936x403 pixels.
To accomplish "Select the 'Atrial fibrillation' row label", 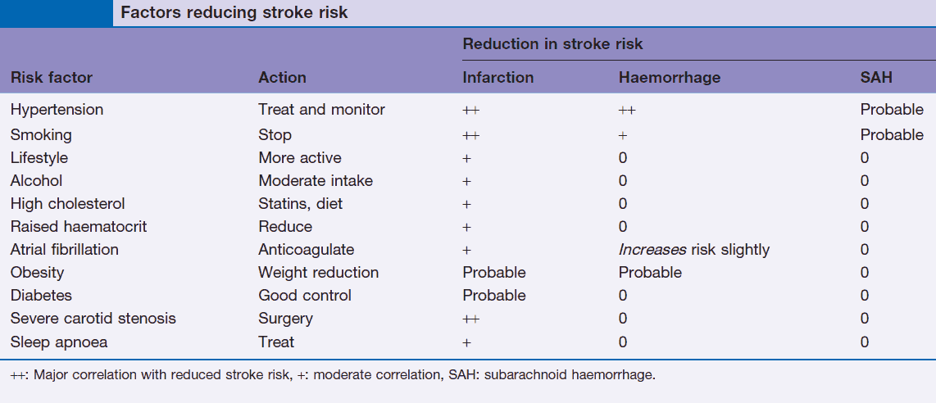I will point(64,249).
